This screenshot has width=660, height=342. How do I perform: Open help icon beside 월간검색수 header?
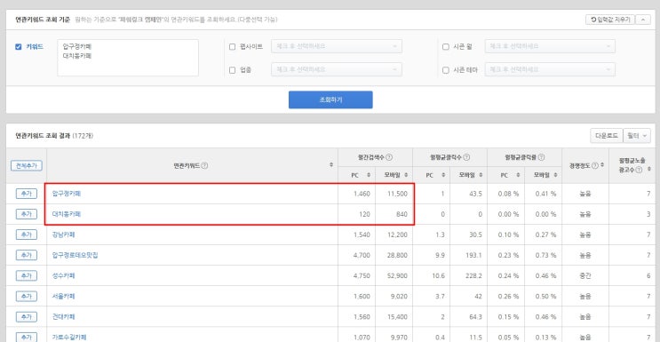pyautogui.click(x=389, y=157)
